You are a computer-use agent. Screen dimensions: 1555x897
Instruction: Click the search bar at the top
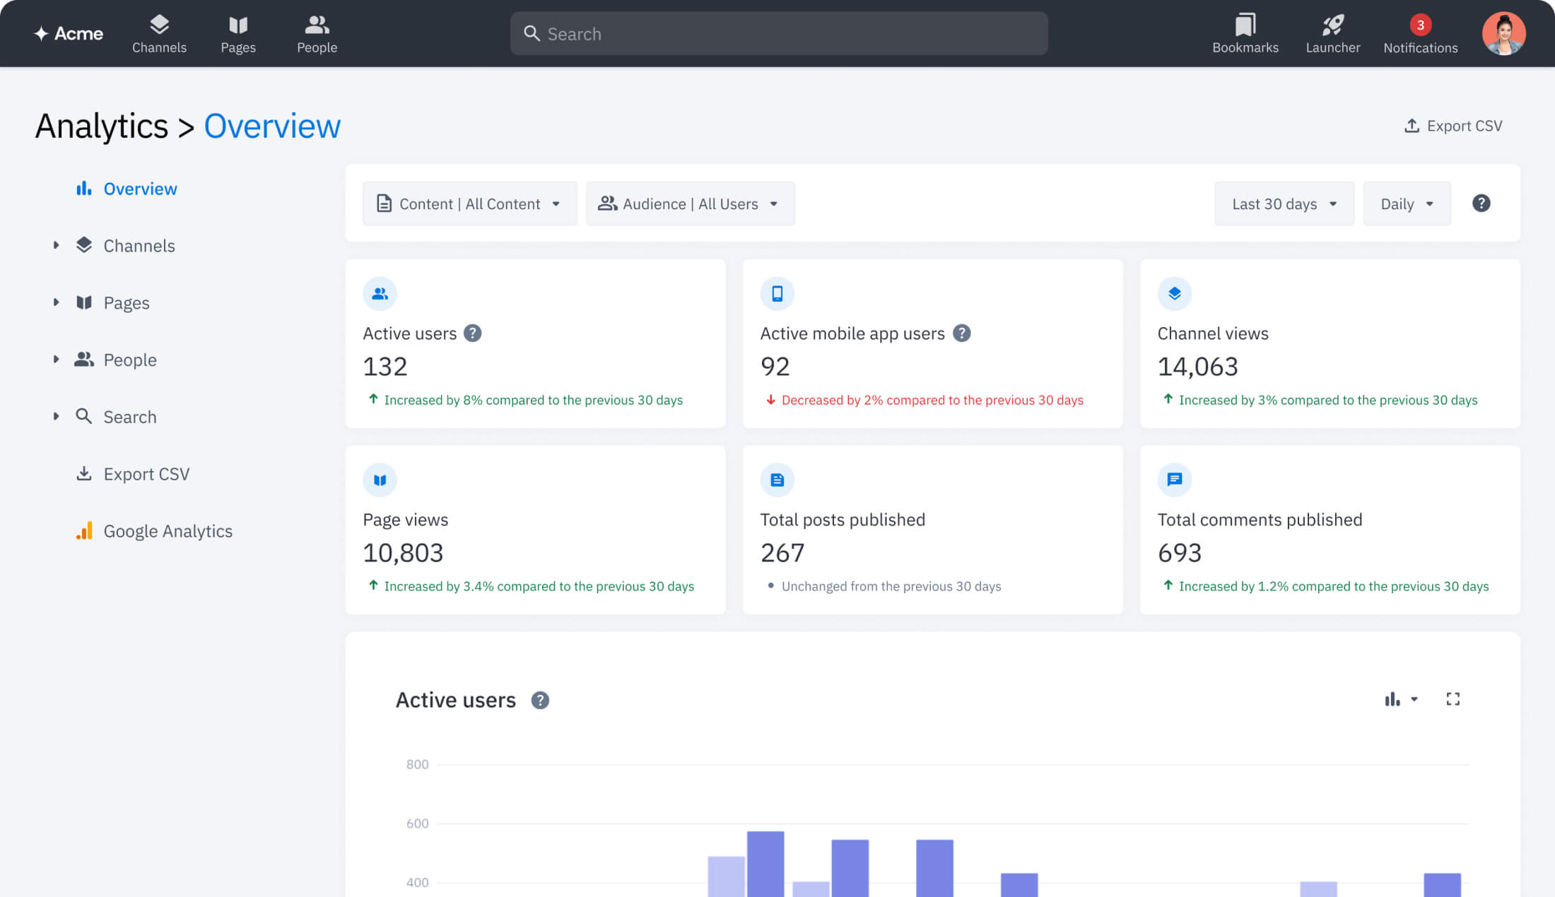pos(778,33)
